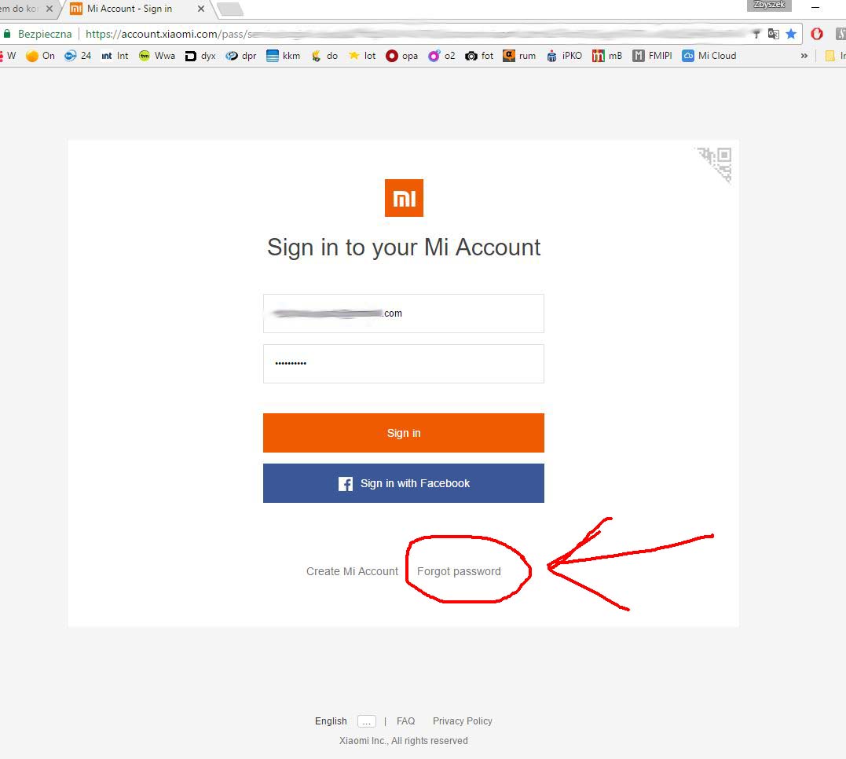The height and width of the screenshot is (759, 846).
Task: Open the Mi Cloud bookmark
Action: pyautogui.click(x=709, y=56)
